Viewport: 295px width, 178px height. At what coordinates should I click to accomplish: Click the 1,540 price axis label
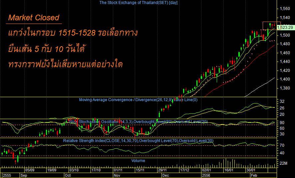tap(285, 18)
